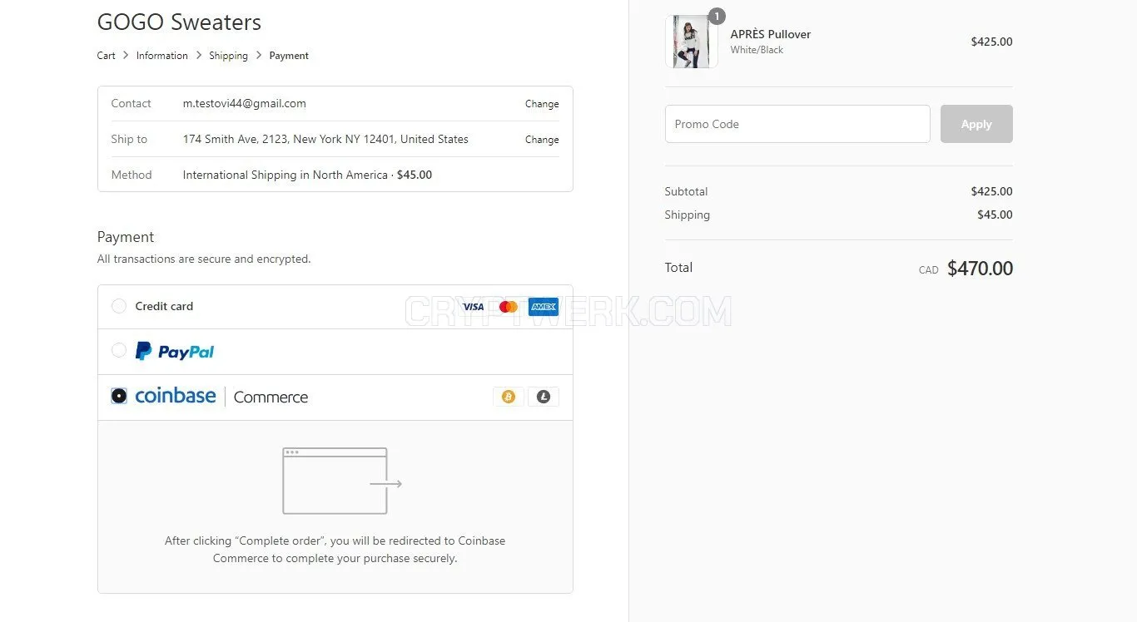The image size is (1137, 622).
Task: Click the Subtotal label
Action: 686,191
